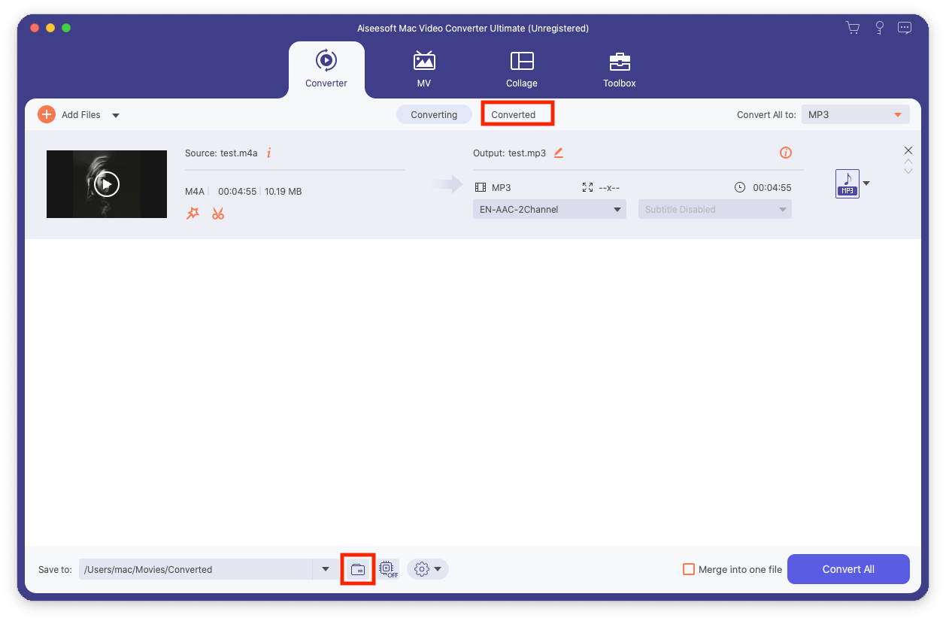Viewport: 946px width, 621px height.
Task: Show the Converting queue
Action: click(434, 114)
